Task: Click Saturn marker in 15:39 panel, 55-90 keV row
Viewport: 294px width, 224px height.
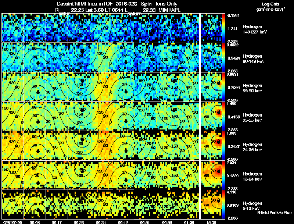Action: pos(218,82)
